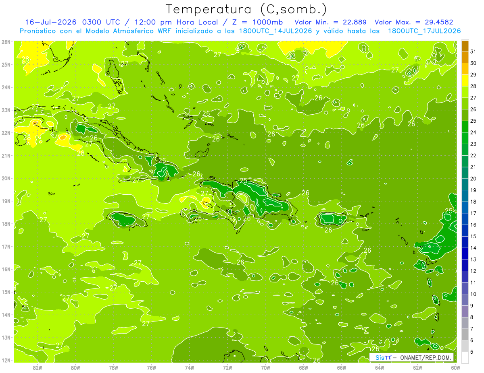
Task: Click the init time '1800UTC_14JUL2026'
Action: coord(275,31)
